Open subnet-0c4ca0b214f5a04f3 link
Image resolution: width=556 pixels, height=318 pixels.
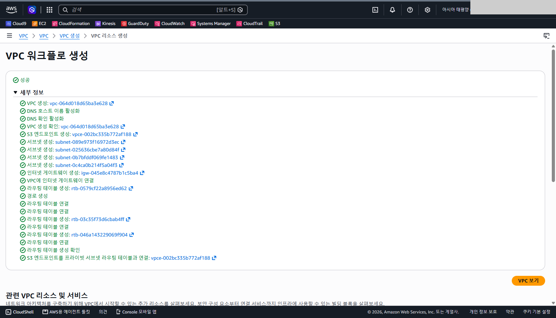89,165
